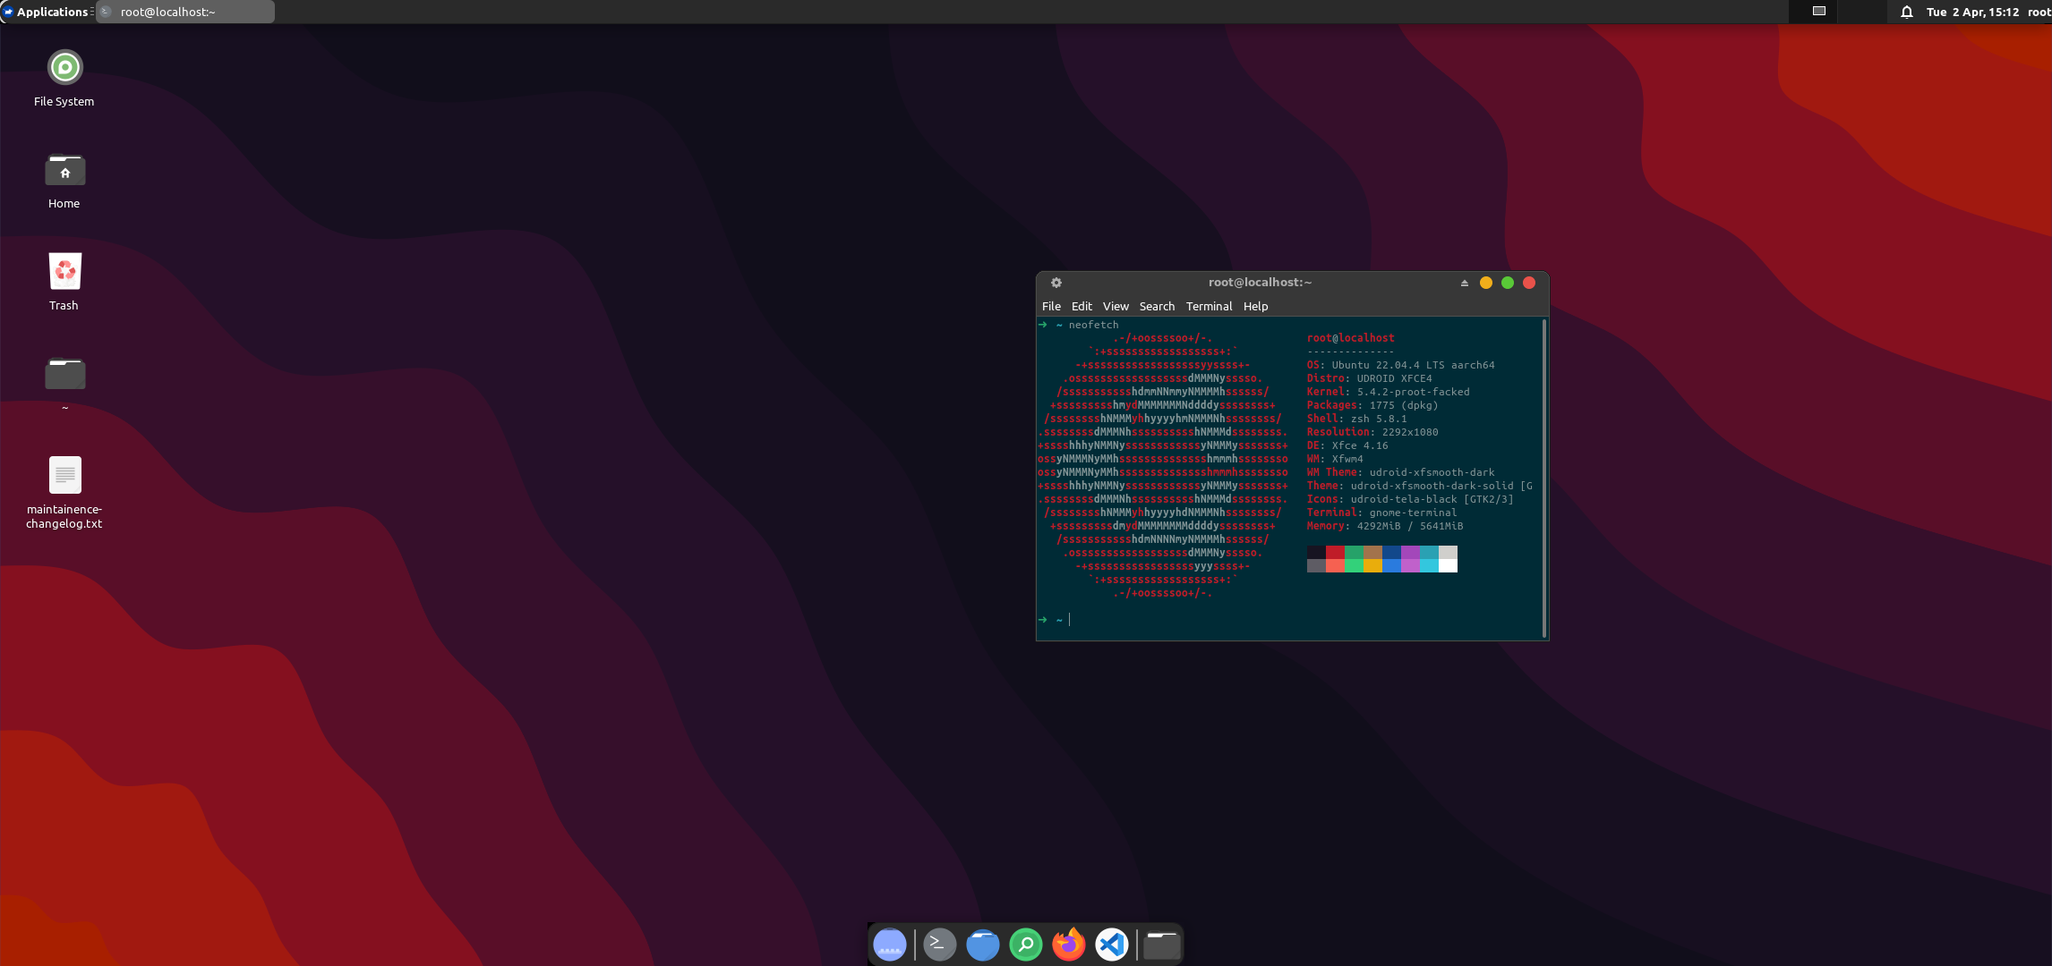The height and width of the screenshot is (966, 2052).
Task: Click the gear icon in the terminal titlebar
Action: 1056,283
